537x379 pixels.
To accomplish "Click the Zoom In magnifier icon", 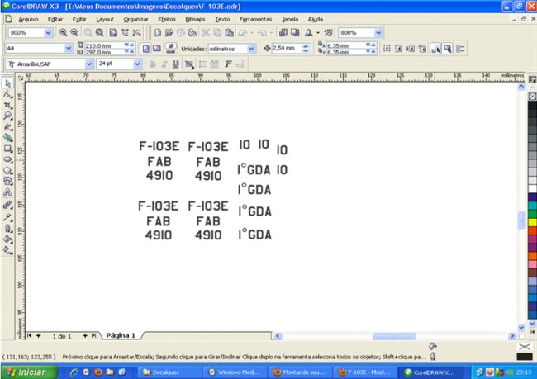I will (62, 32).
